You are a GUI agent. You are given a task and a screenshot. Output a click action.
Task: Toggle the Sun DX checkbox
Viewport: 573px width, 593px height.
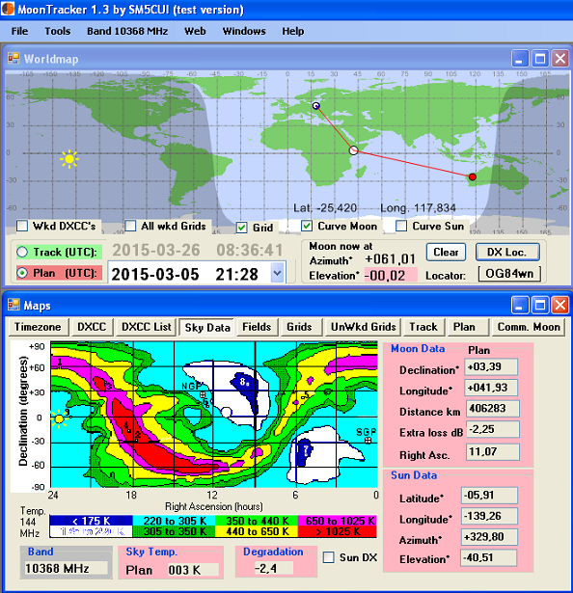click(329, 557)
